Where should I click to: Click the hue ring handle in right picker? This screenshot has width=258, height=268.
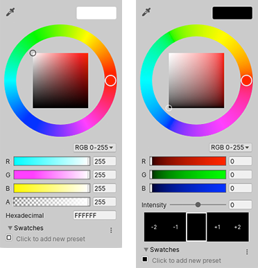(x=246, y=80)
